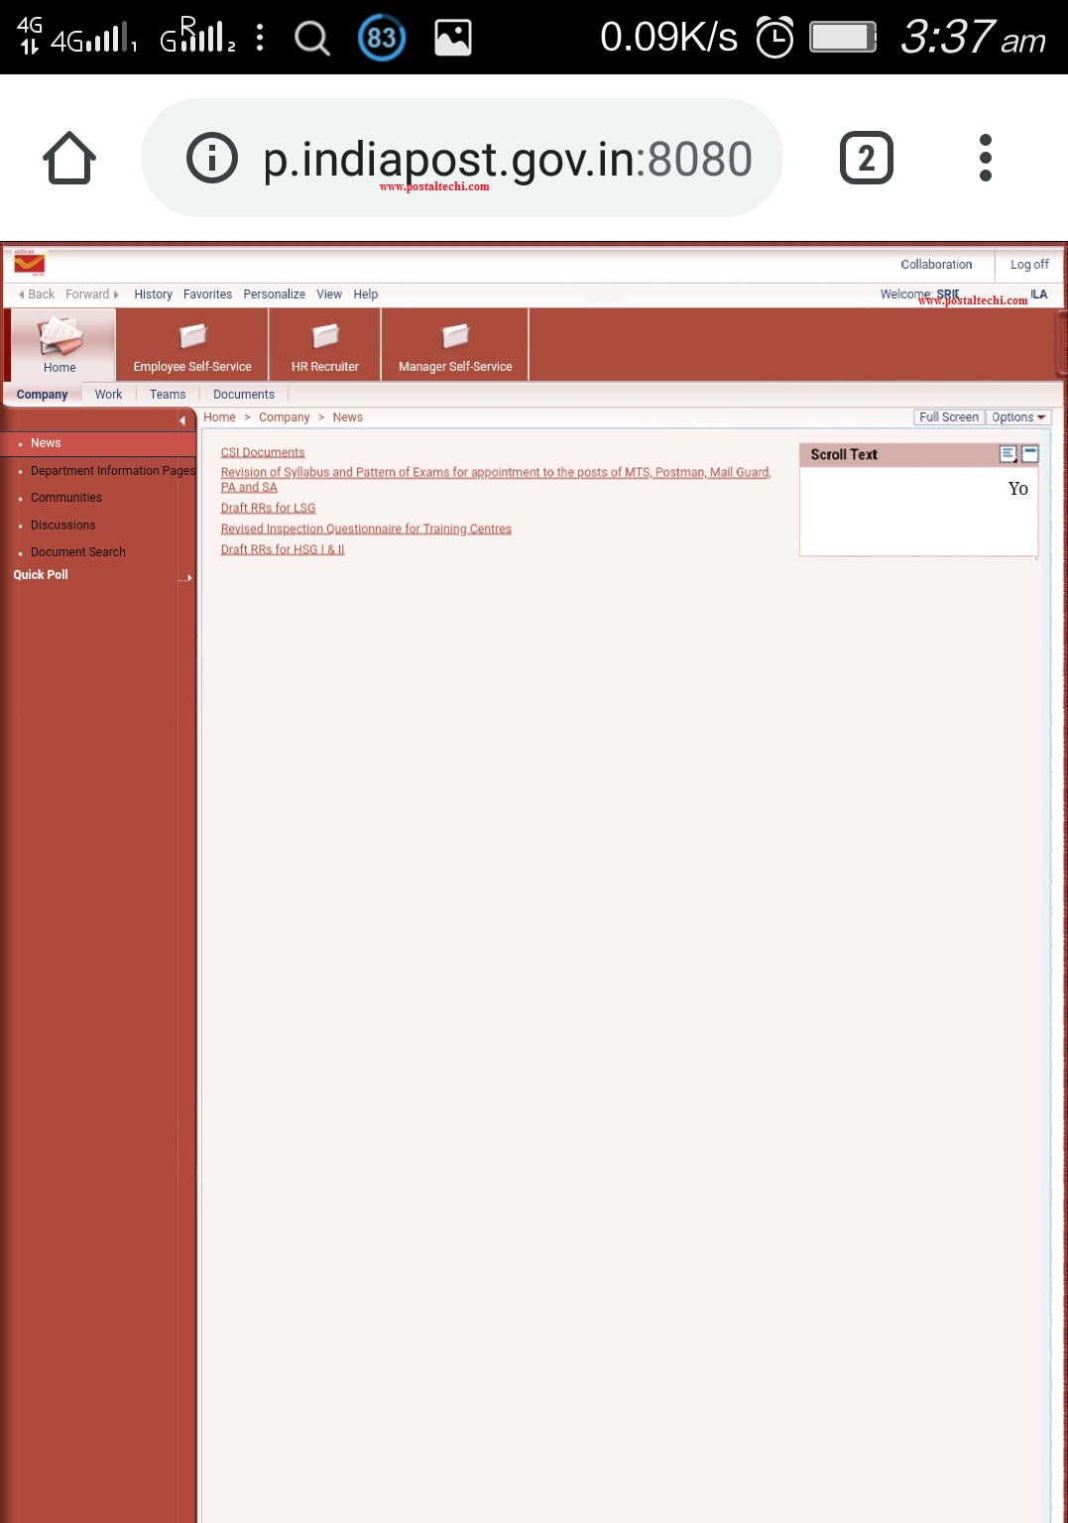Open the View menu
The width and height of the screenshot is (1068, 1523).
(x=329, y=294)
